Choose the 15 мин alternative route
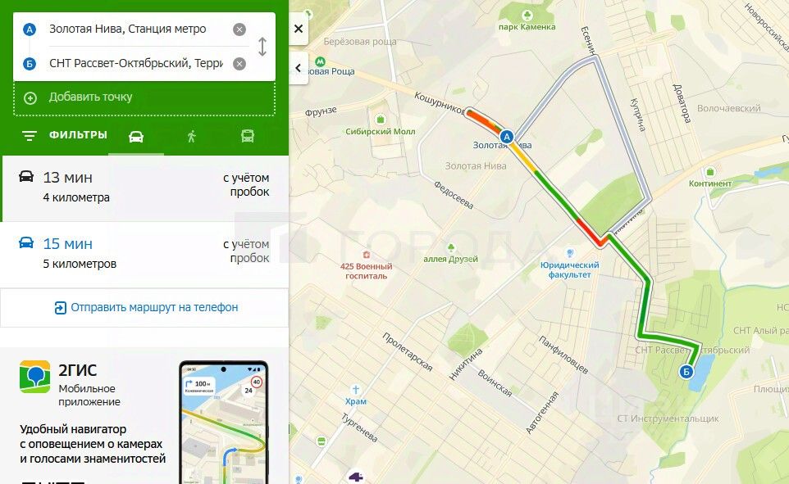789x484 pixels. 144,255
